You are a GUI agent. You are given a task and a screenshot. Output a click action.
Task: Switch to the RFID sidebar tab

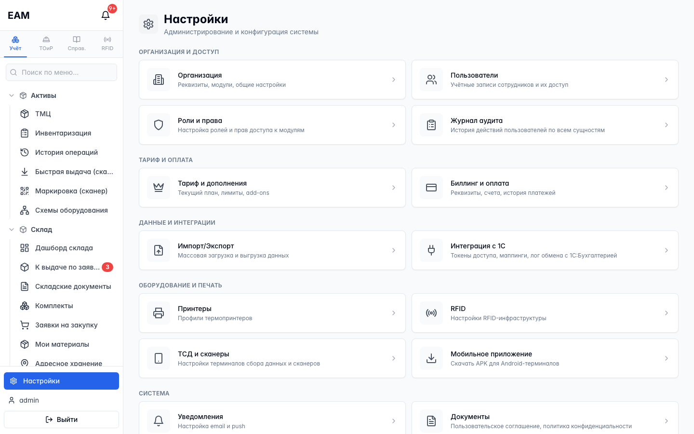(x=107, y=43)
